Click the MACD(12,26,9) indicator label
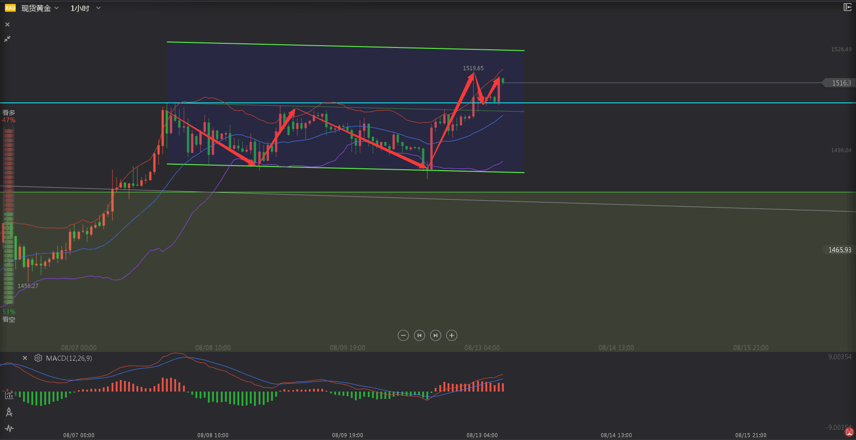 pos(69,358)
